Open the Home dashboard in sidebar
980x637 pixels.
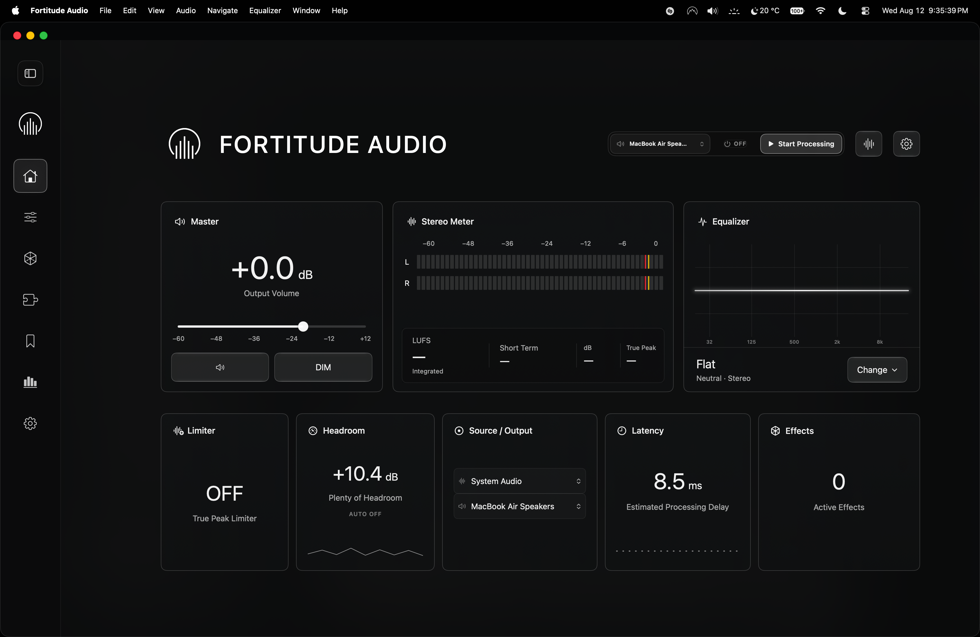coord(30,176)
